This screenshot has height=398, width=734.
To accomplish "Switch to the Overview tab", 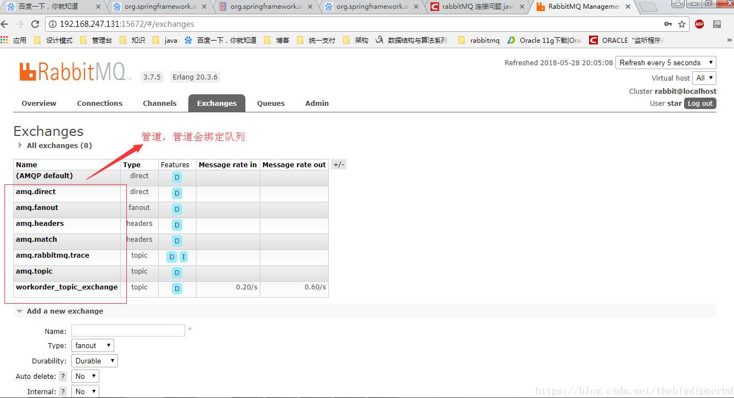I will 39,103.
